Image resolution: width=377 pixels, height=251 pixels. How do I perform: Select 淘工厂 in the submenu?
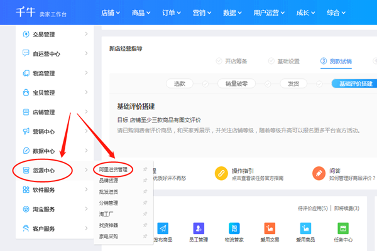pyautogui.click(x=106, y=214)
